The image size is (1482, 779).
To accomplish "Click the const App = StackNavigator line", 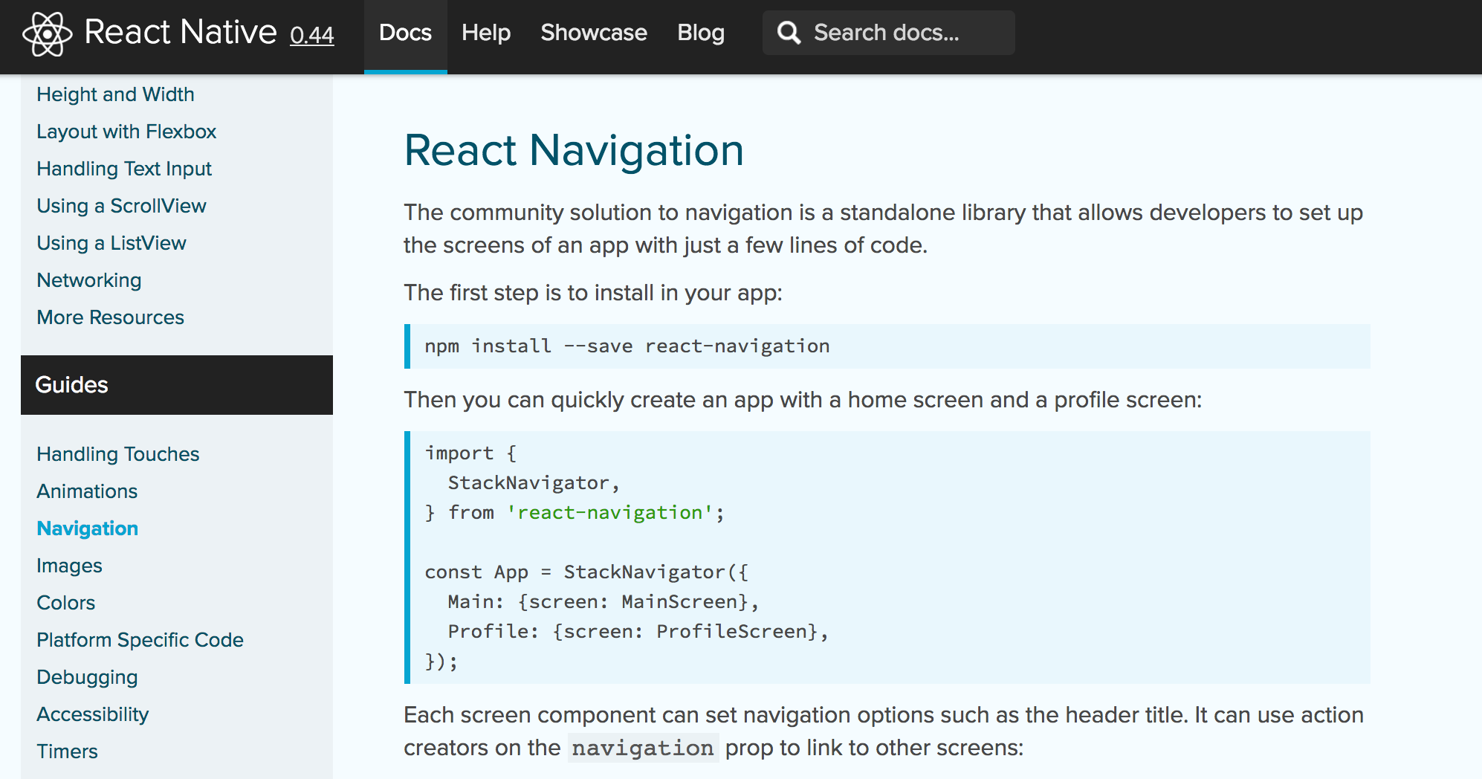I will (587, 572).
